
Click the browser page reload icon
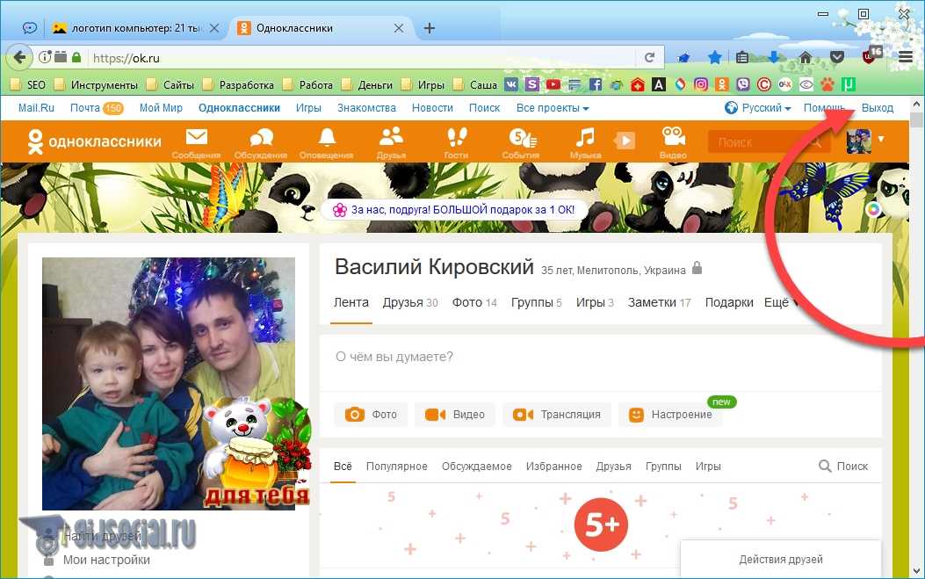[650, 58]
